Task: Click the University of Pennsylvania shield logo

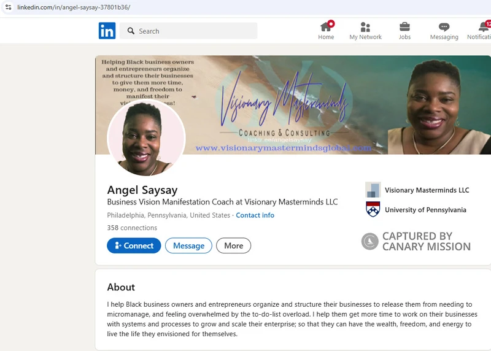Action: (373, 209)
